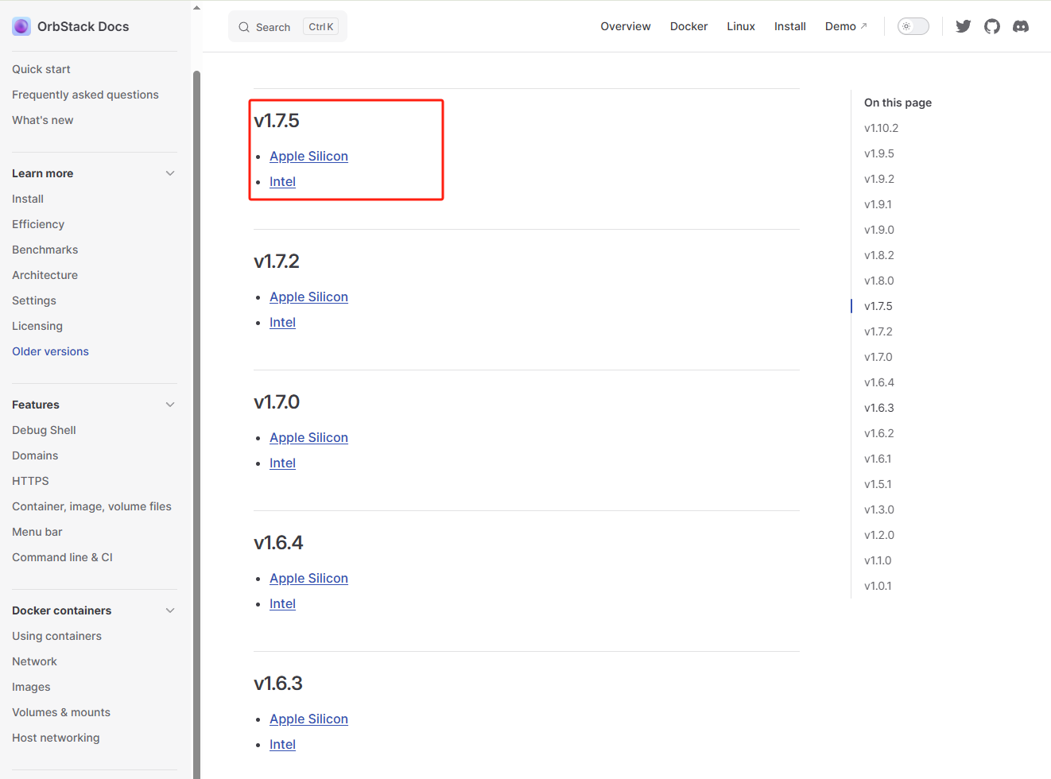Jump to v1.7.5 in page outline
Image resolution: width=1051 pixels, height=779 pixels.
coord(878,306)
